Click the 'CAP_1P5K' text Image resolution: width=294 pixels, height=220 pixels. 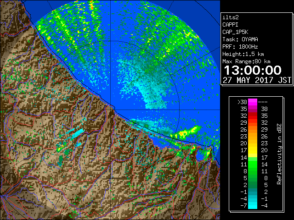pyautogui.click(x=235, y=32)
